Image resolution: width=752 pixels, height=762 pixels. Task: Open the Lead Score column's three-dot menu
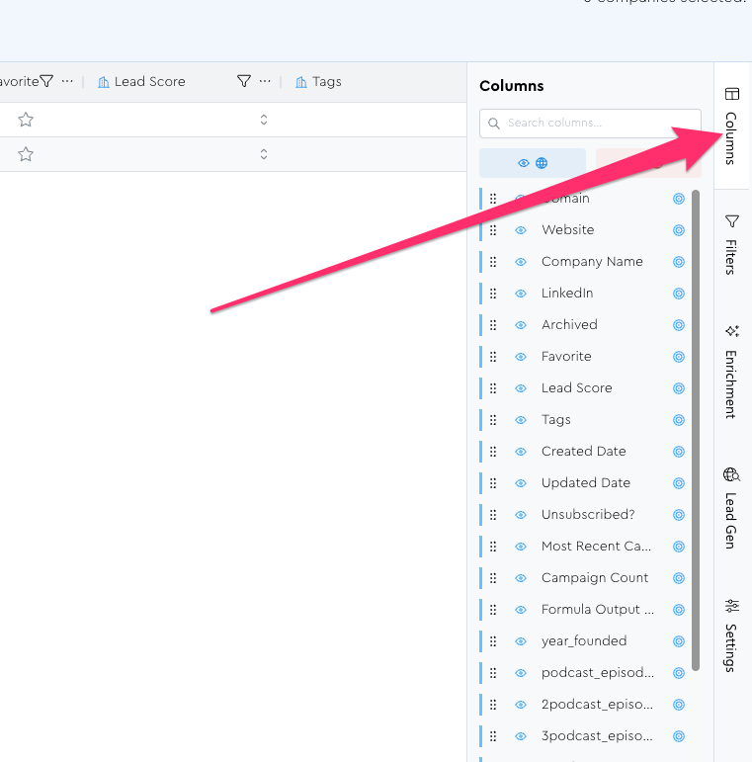tap(265, 81)
